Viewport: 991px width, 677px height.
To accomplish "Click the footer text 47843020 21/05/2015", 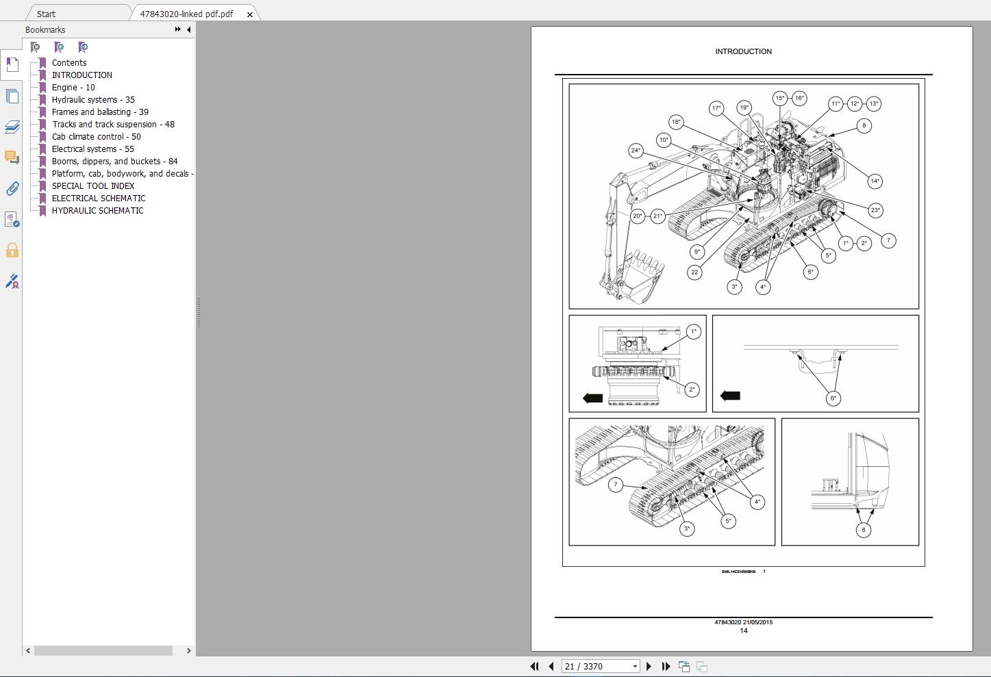I will pyautogui.click(x=743, y=622).
